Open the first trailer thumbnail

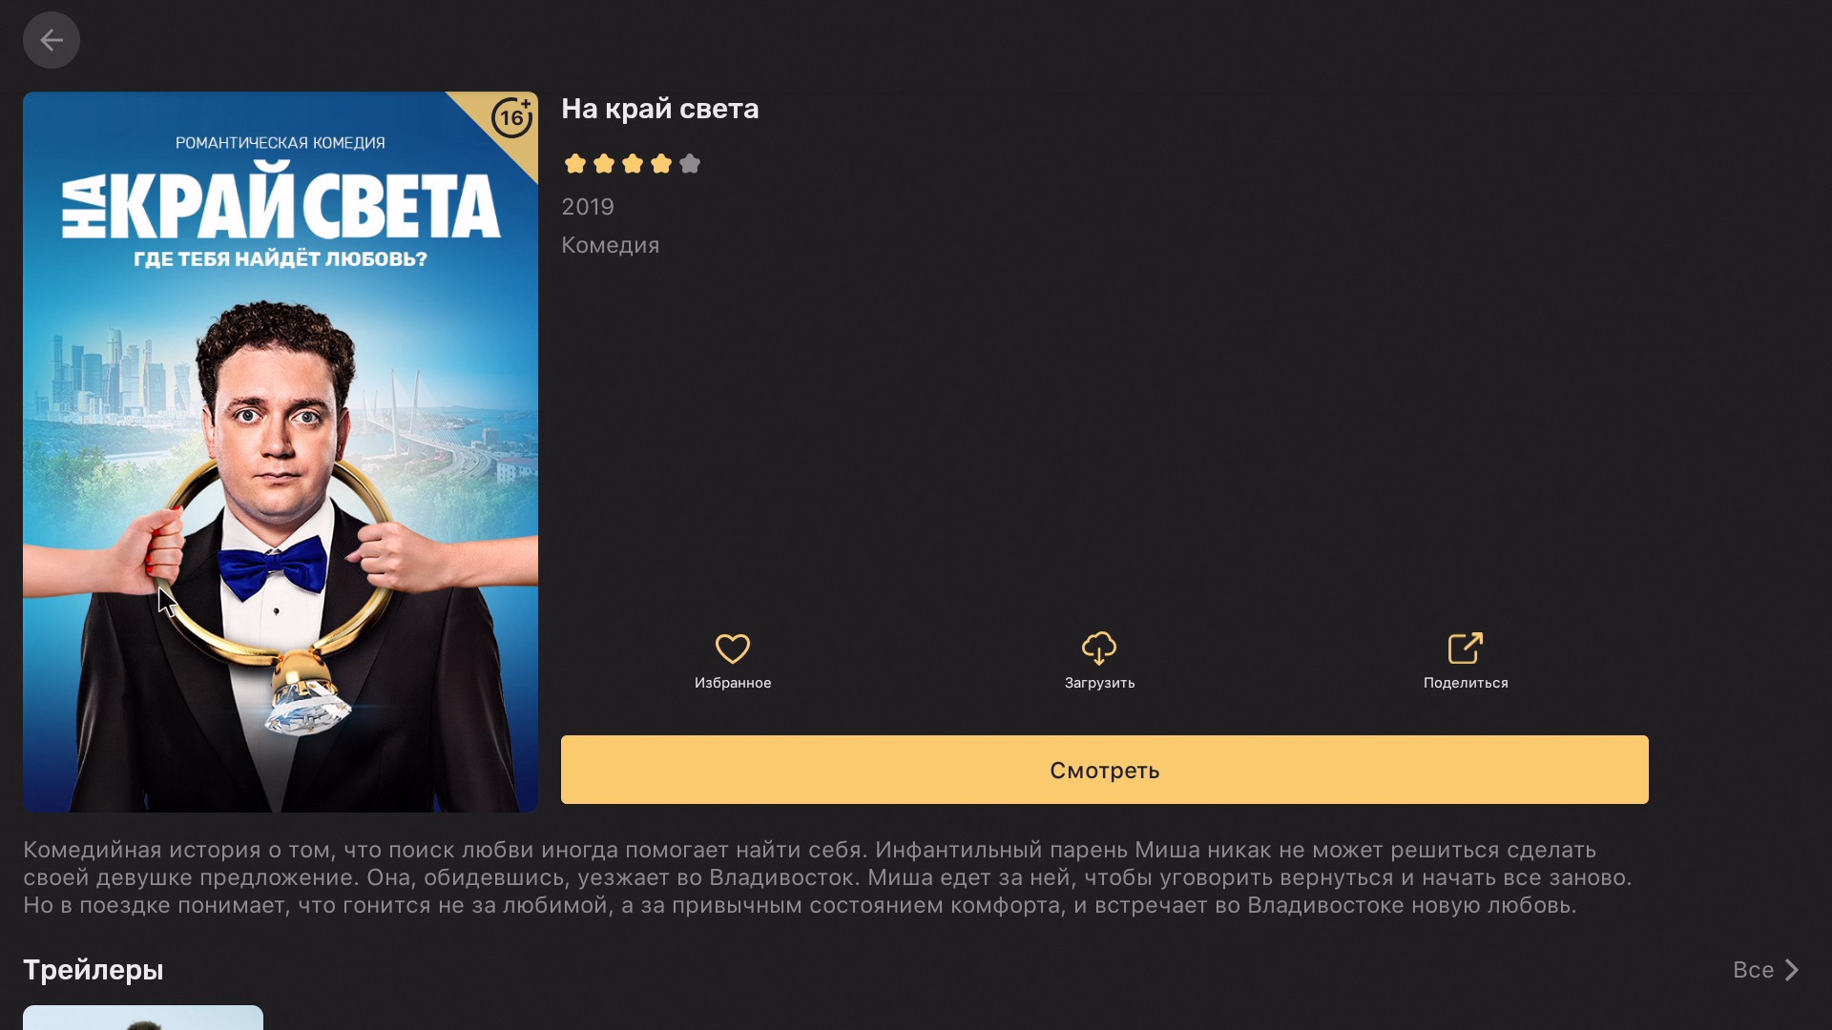(143, 1018)
